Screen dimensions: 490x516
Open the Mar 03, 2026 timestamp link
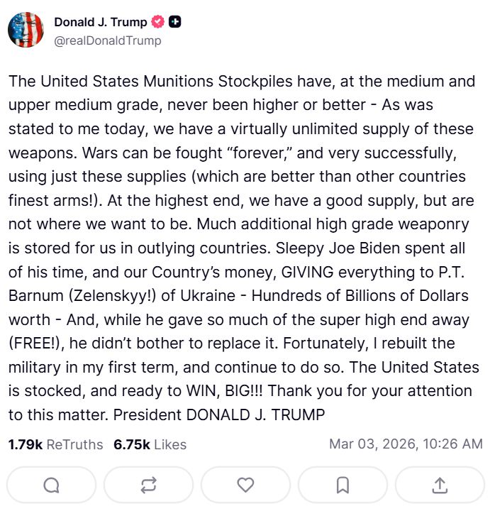pyautogui.click(x=406, y=444)
